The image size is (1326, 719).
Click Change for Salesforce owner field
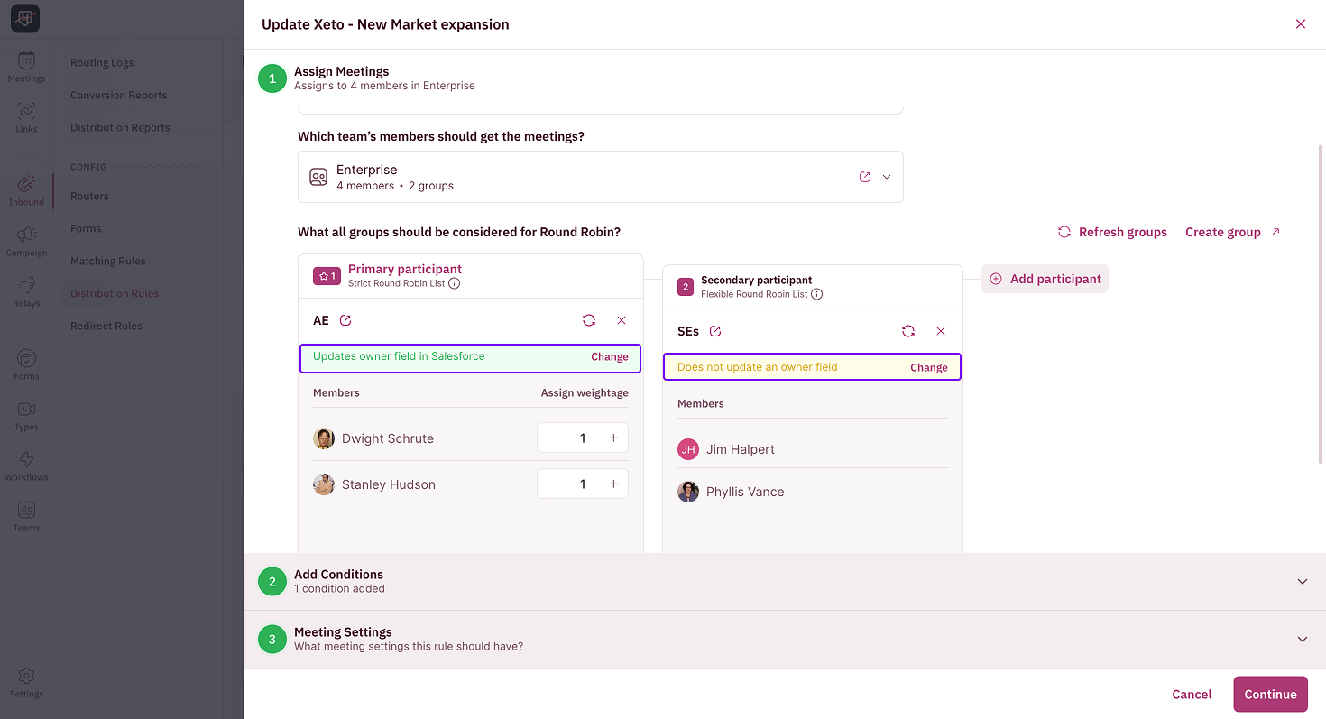[x=610, y=356]
